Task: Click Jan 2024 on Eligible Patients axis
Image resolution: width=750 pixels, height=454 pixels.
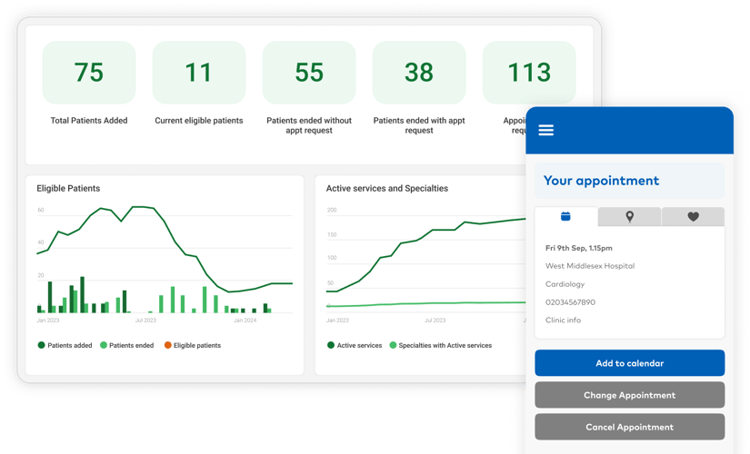Action: click(x=245, y=321)
